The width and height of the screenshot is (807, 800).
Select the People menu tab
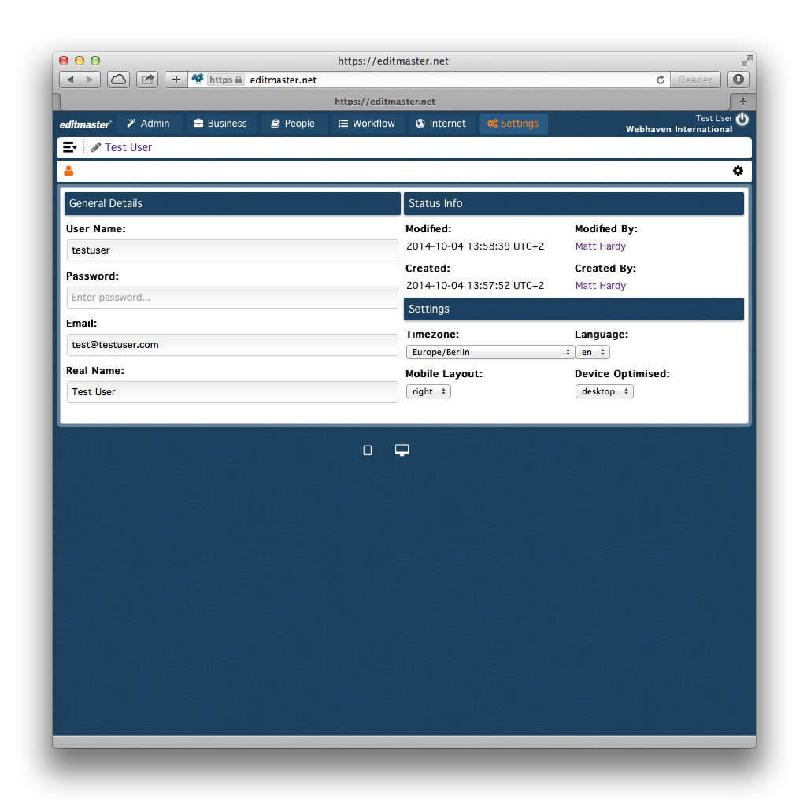coord(293,124)
